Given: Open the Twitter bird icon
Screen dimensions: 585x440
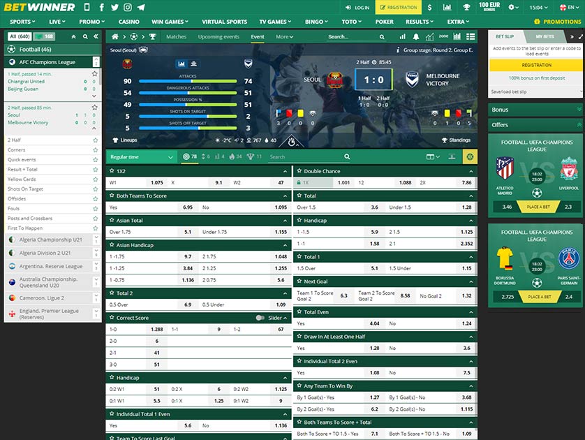Looking at the screenshot, I should [x=114, y=7].
